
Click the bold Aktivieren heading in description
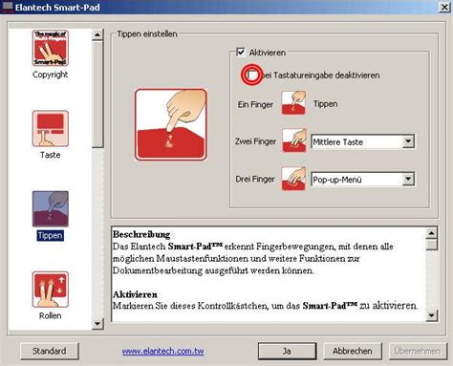[135, 294]
